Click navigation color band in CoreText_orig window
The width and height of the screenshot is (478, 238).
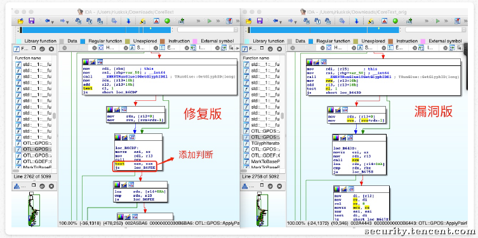[324, 30]
